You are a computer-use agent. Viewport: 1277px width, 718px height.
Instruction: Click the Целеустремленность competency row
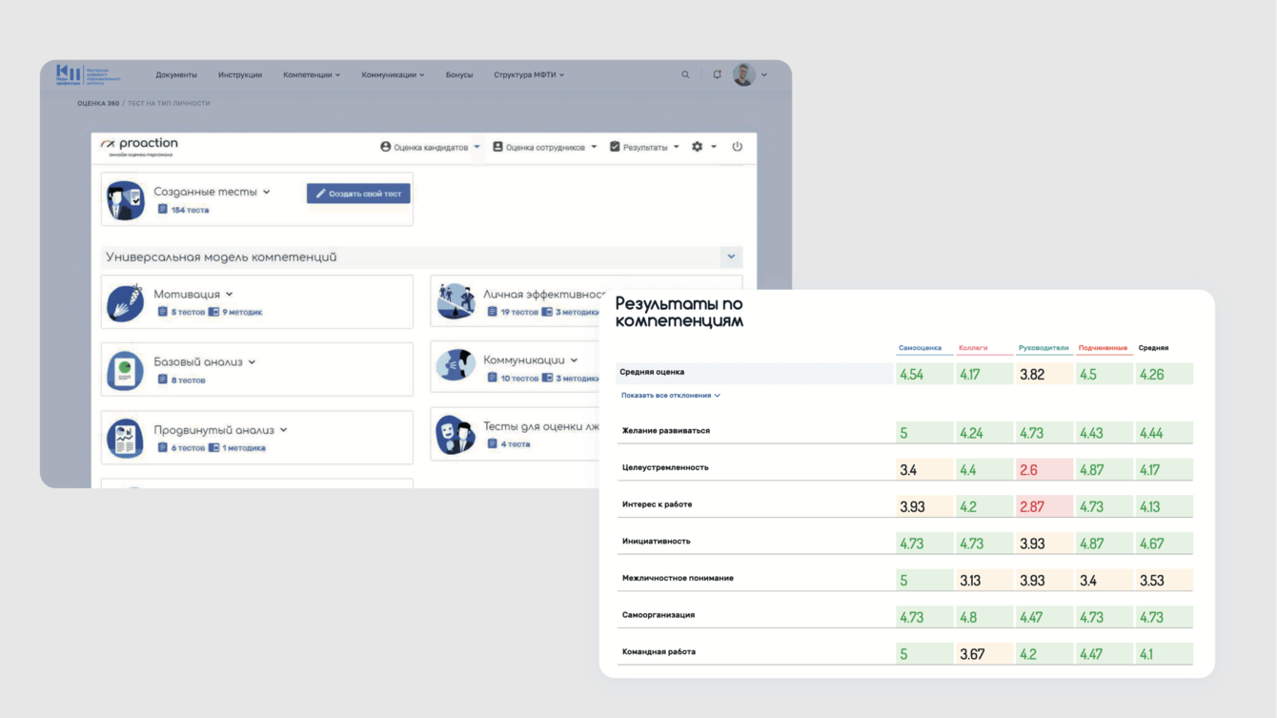point(665,468)
